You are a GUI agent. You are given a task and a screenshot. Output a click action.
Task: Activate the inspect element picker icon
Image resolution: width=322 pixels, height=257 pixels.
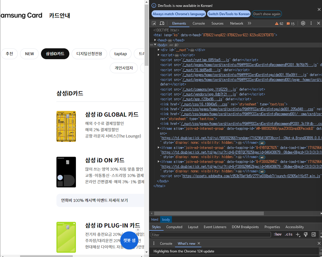[154, 23]
